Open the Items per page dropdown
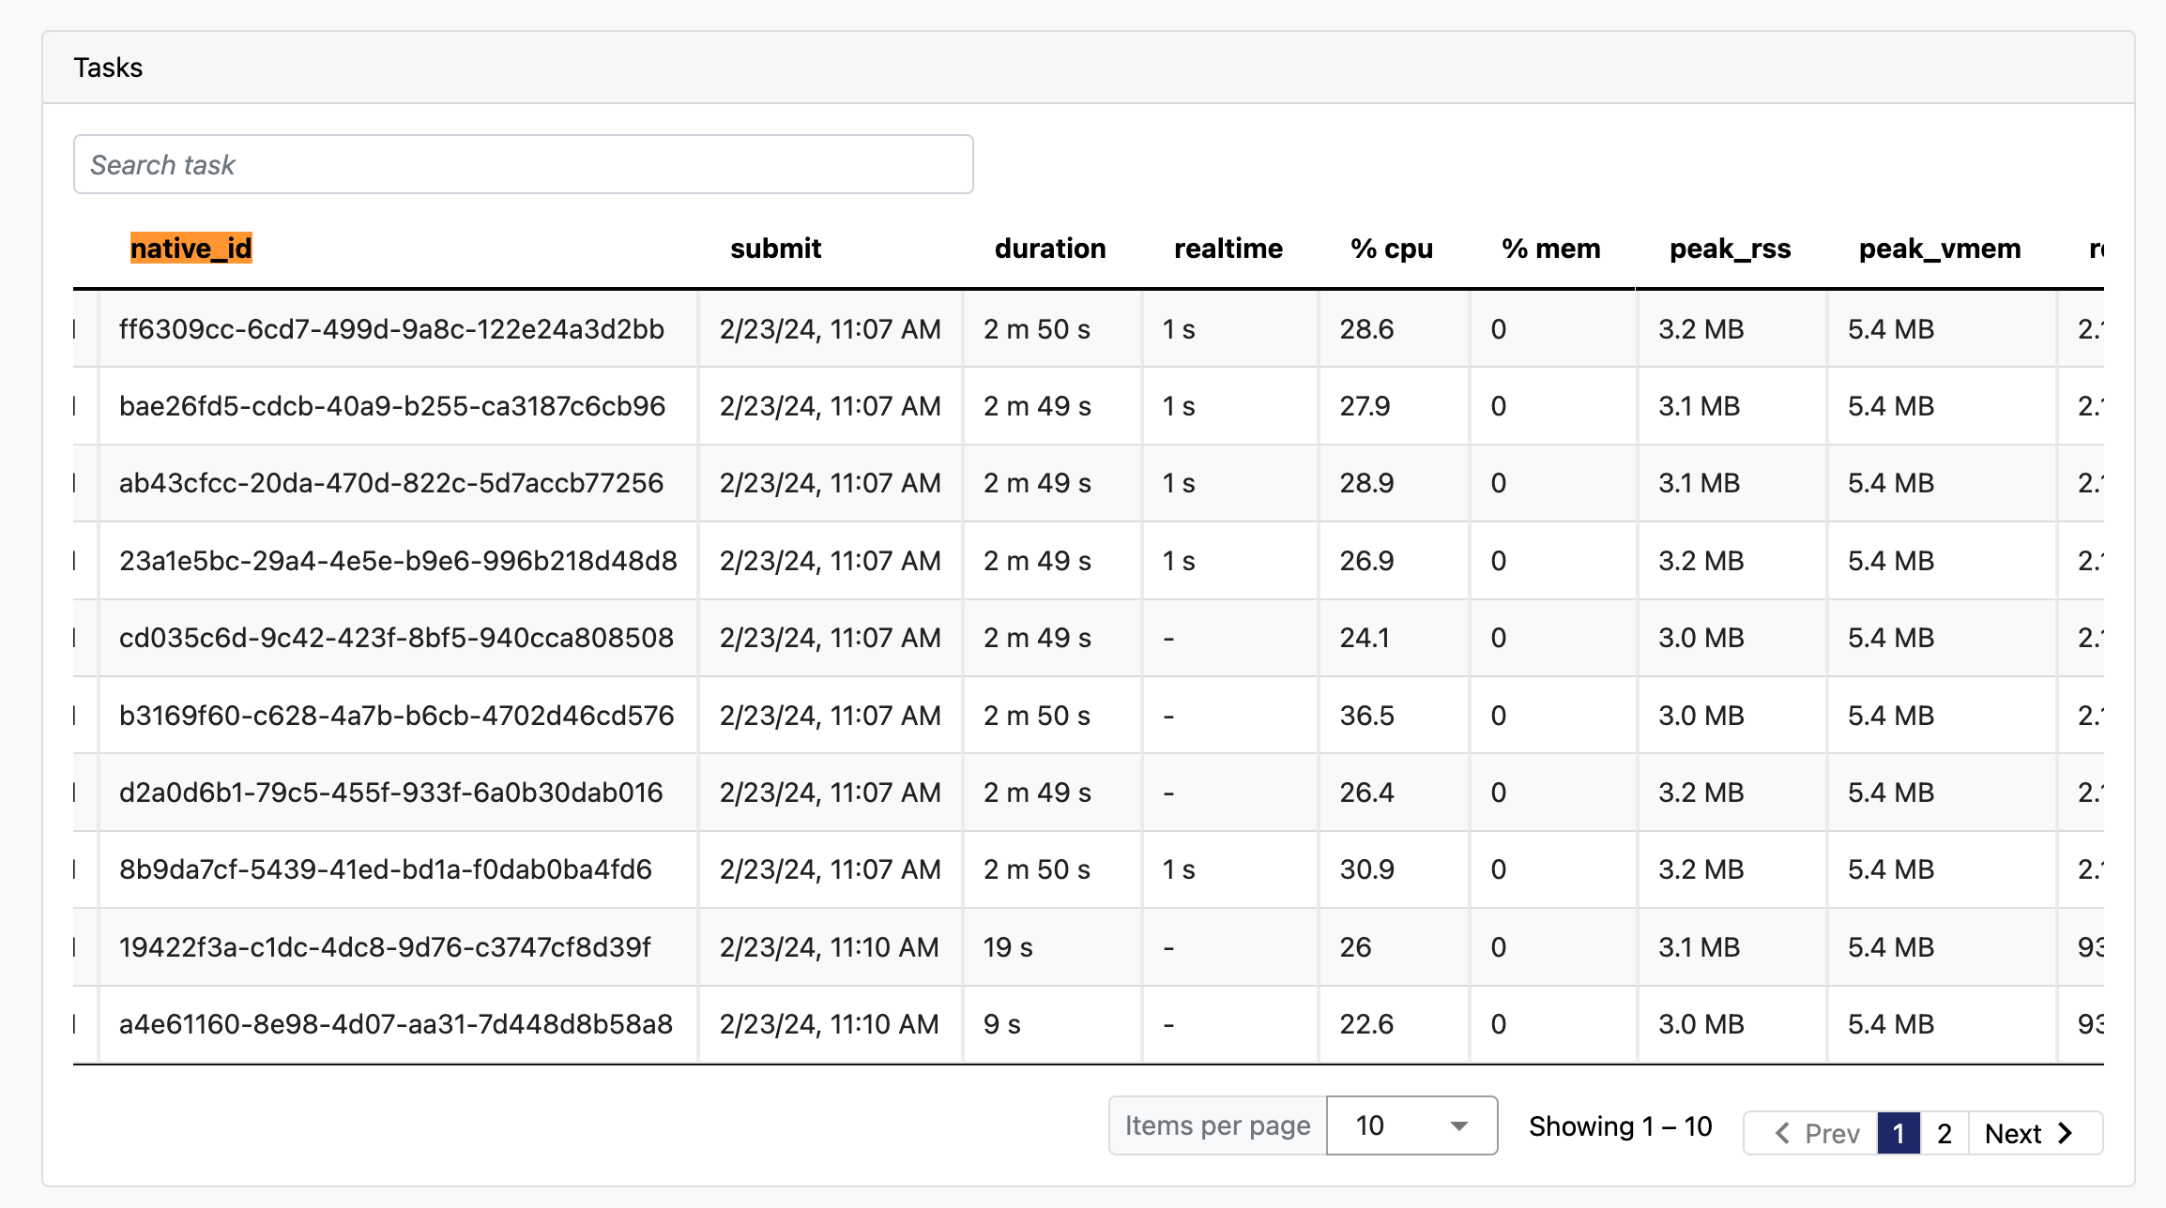This screenshot has width=2166, height=1208. (1411, 1125)
